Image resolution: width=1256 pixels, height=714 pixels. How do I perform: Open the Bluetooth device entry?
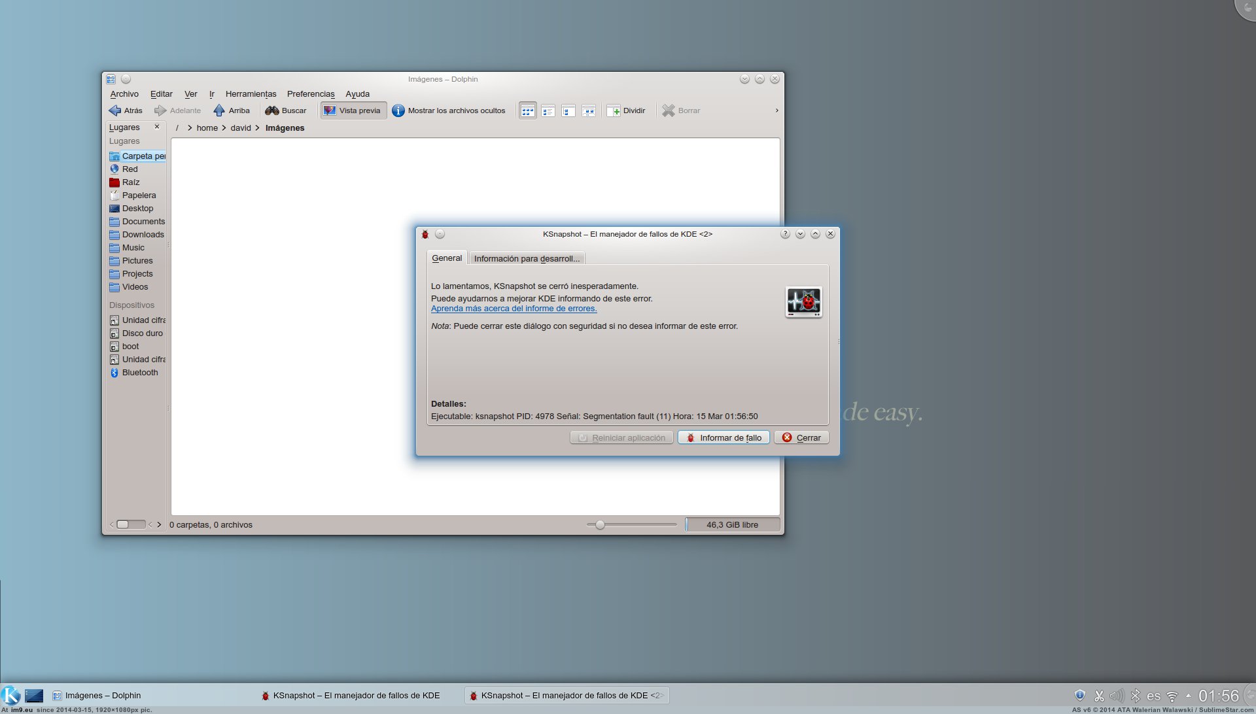coord(137,373)
